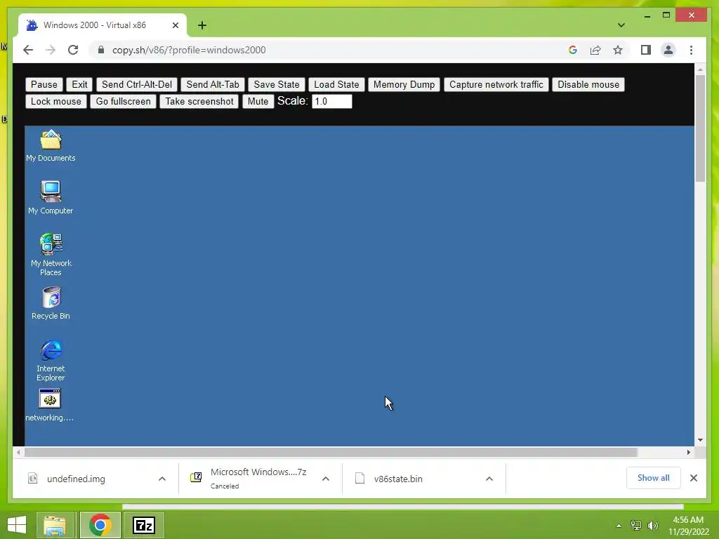Viewport: 719px width, 539px height.
Task: View site lock information
Action: pos(101,50)
